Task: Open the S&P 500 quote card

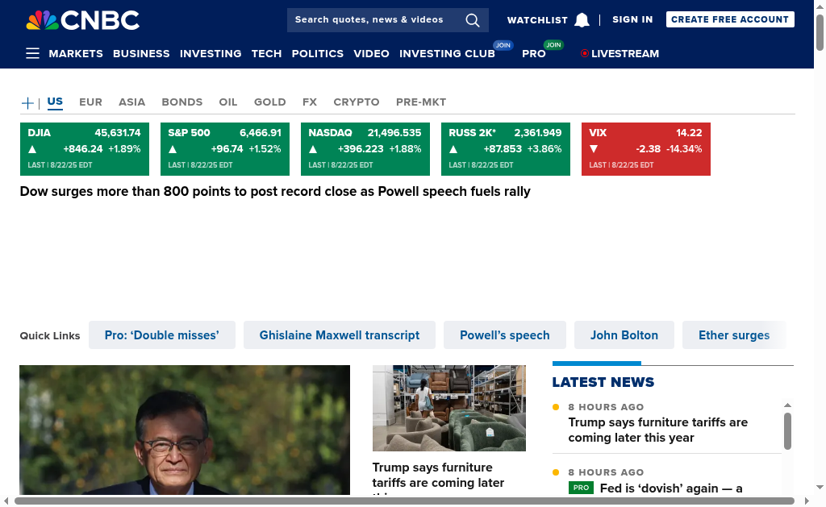Action: click(225, 149)
